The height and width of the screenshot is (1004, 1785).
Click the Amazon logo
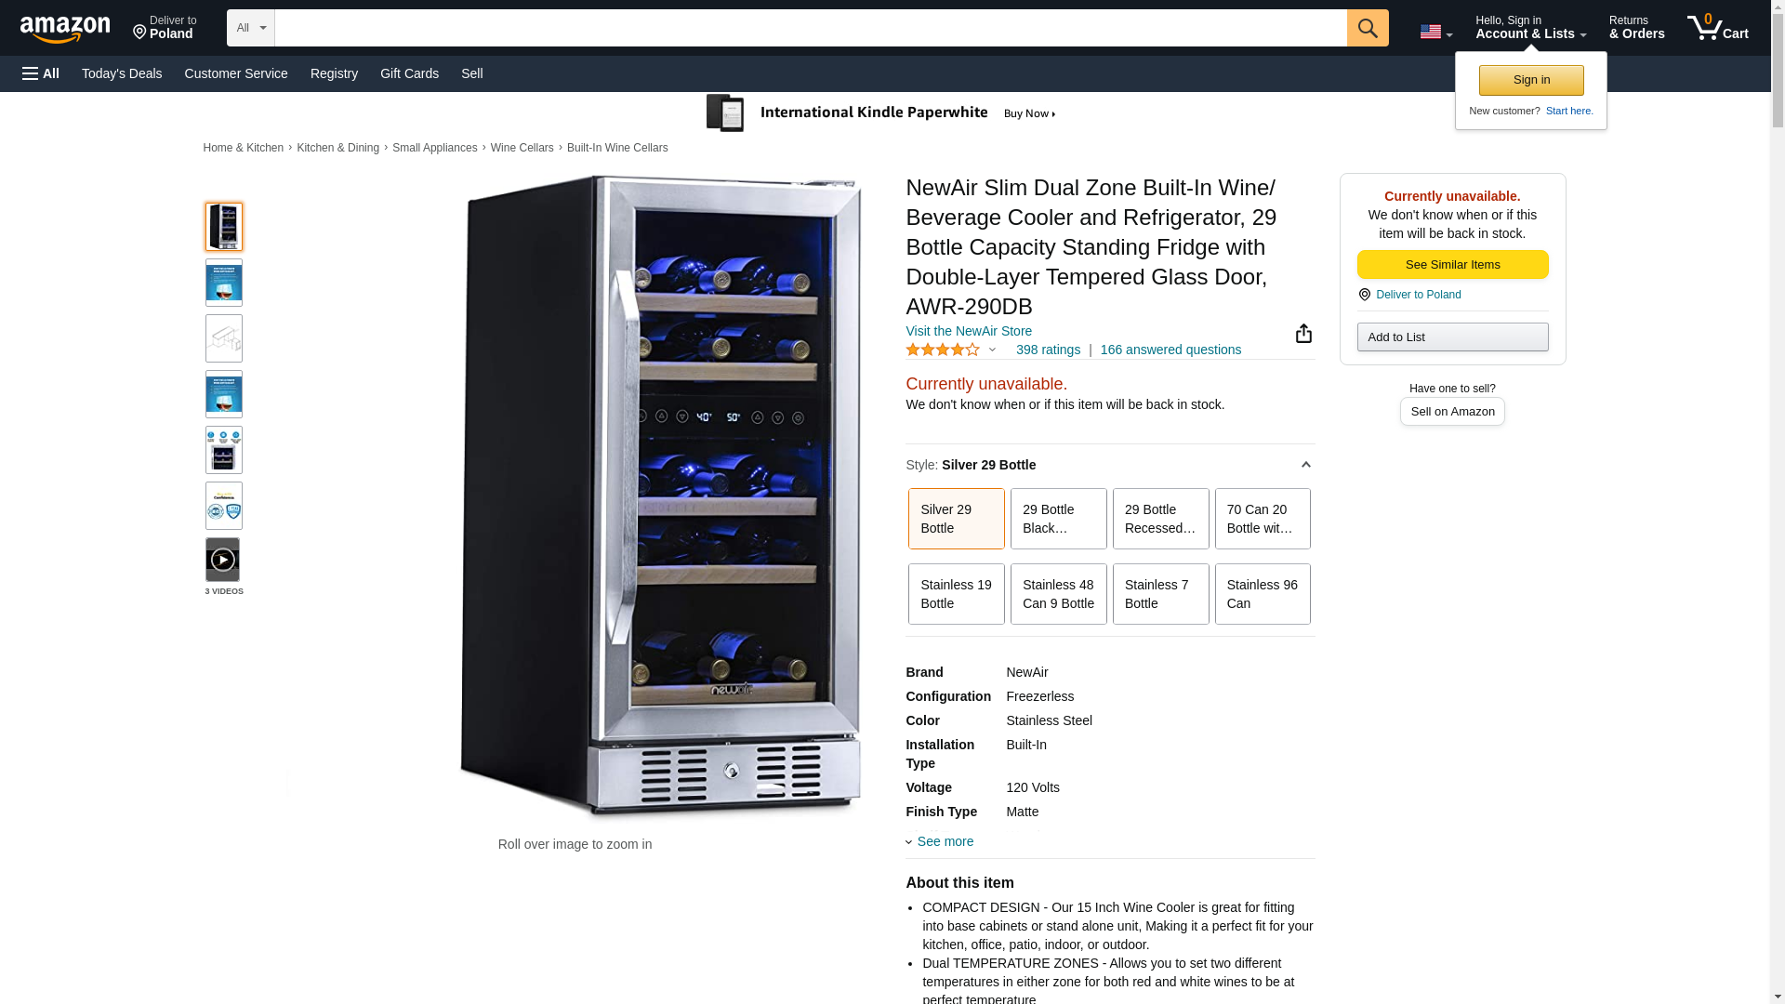[x=65, y=30]
